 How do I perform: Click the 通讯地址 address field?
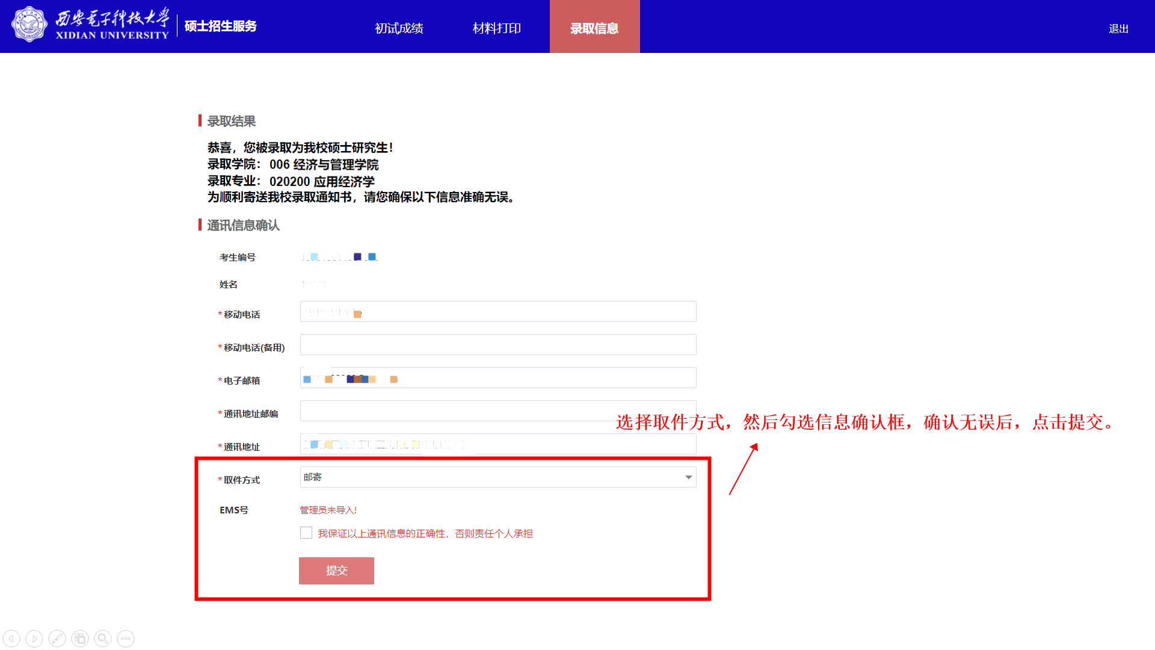click(571, 444)
